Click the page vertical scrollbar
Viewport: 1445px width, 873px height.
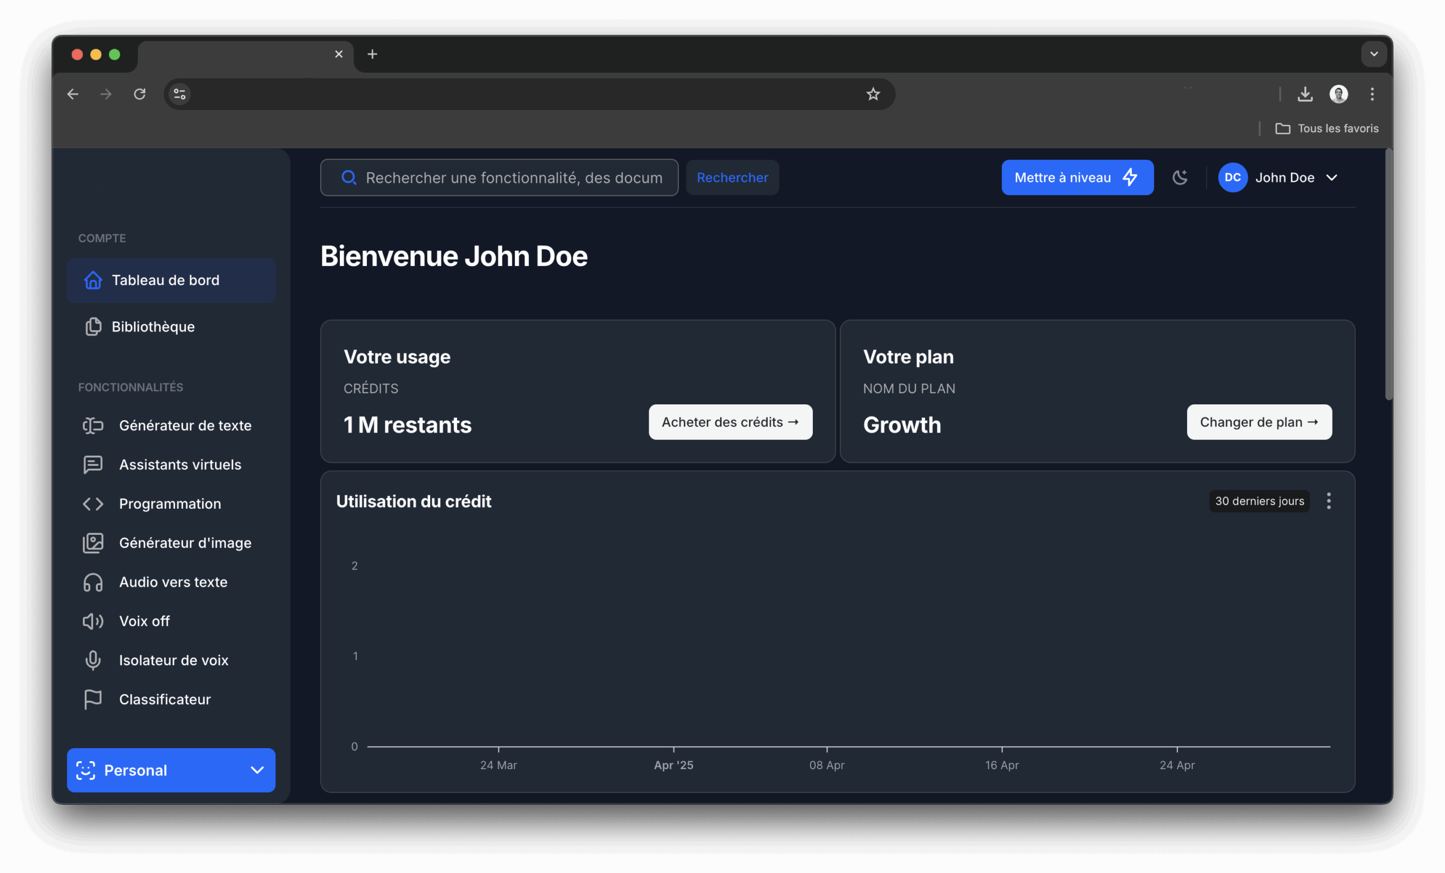1387,276
